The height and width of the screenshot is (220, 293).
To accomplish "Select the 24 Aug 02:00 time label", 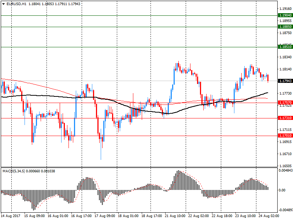I will coord(269,216).
